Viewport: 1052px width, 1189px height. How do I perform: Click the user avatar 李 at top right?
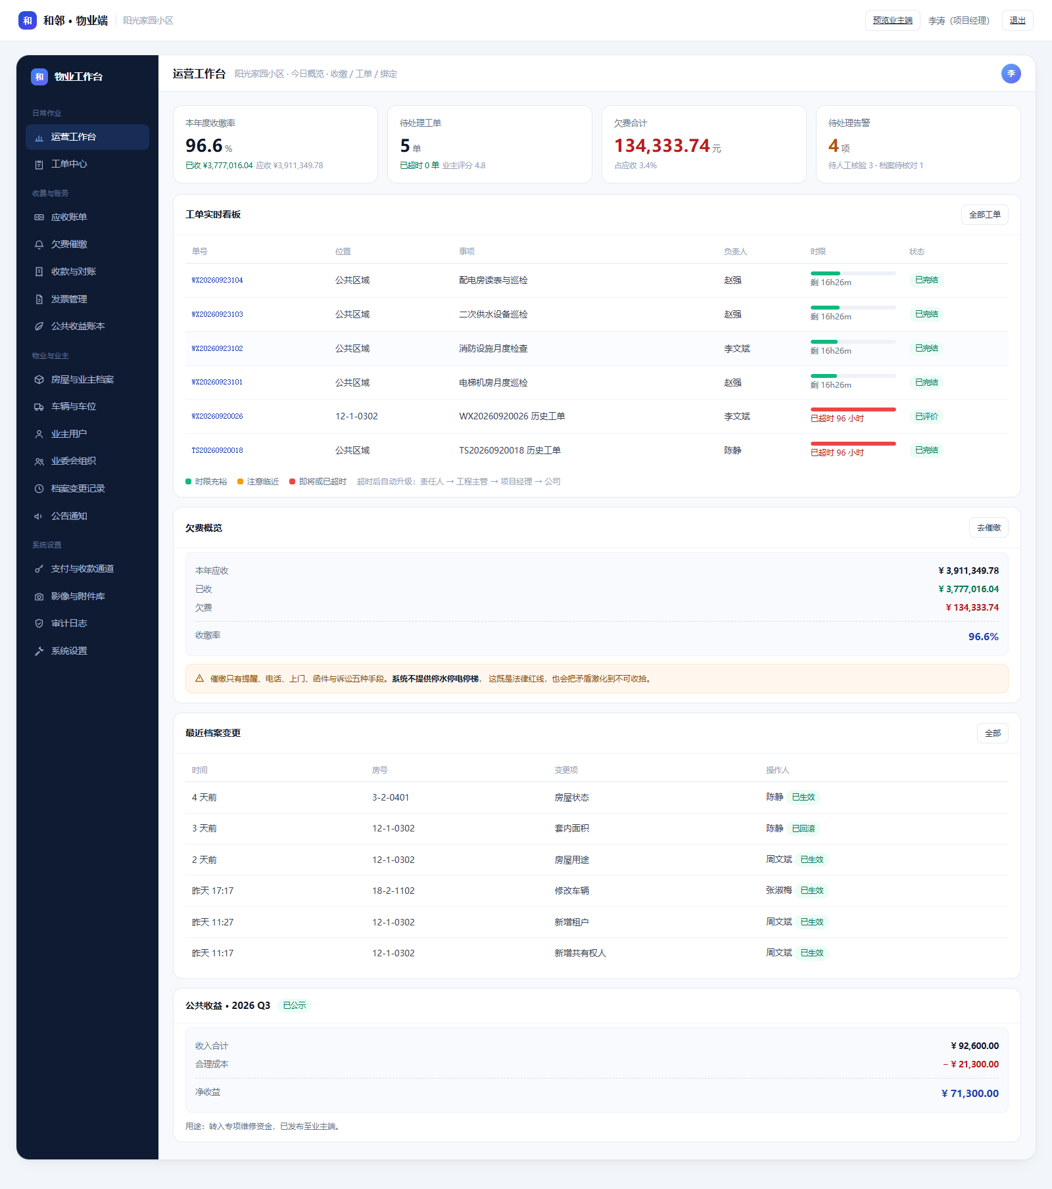click(x=1011, y=74)
